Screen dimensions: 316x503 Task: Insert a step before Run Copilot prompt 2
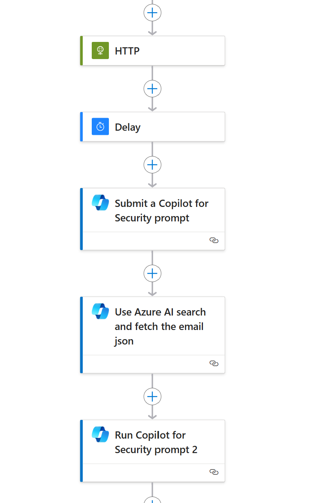click(152, 396)
